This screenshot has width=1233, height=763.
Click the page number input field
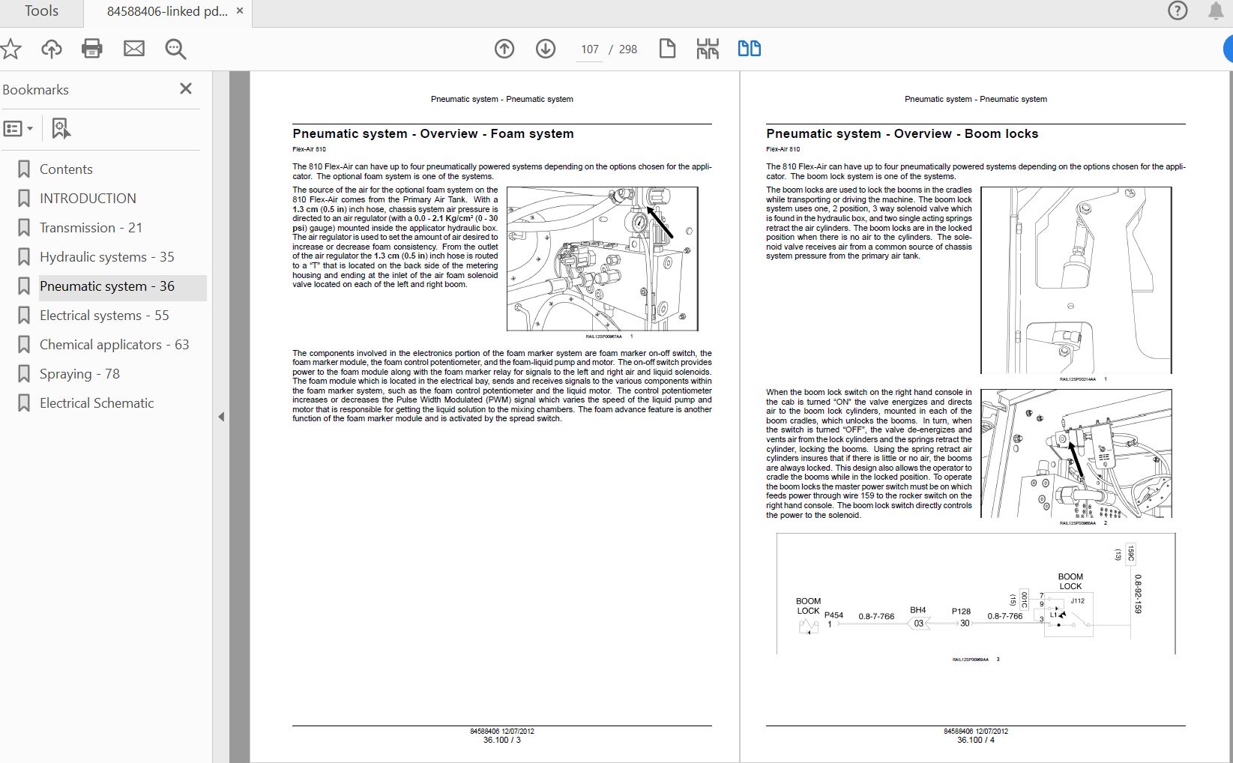click(x=589, y=49)
